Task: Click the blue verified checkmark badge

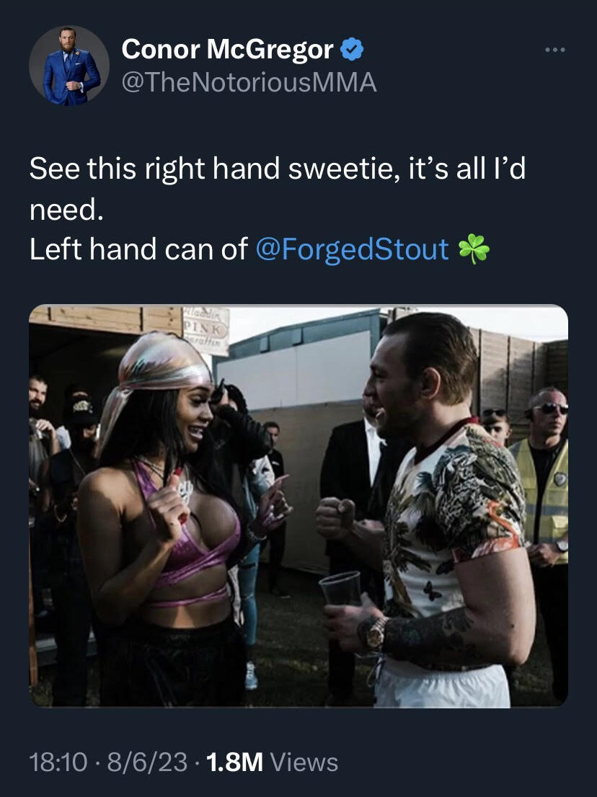Action: [352, 49]
